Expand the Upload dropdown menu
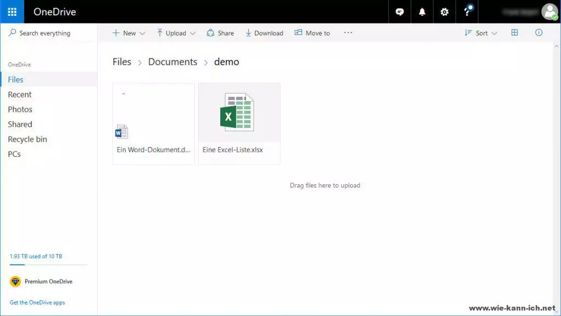The height and width of the screenshot is (316, 561). click(176, 33)
